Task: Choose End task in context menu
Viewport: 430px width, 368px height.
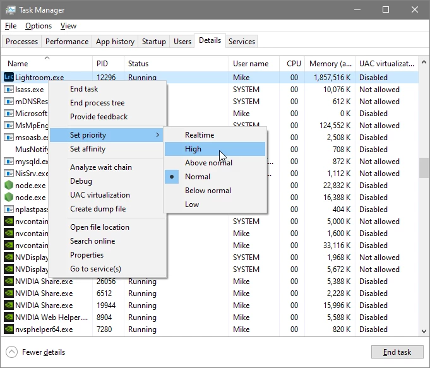Action: [108, 89]
